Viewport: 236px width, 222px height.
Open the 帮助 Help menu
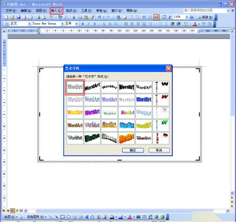(132, 11)
